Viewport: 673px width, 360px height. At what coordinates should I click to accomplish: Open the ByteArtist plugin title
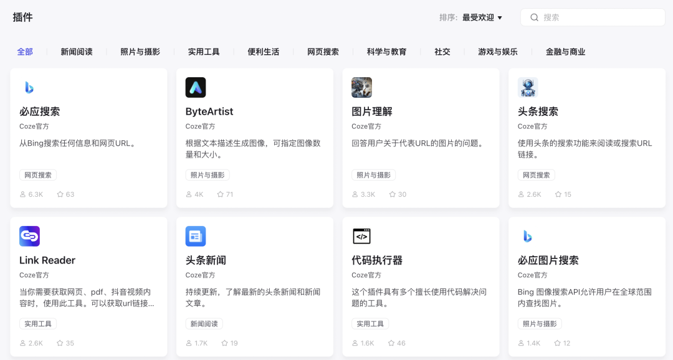[209, 111]
